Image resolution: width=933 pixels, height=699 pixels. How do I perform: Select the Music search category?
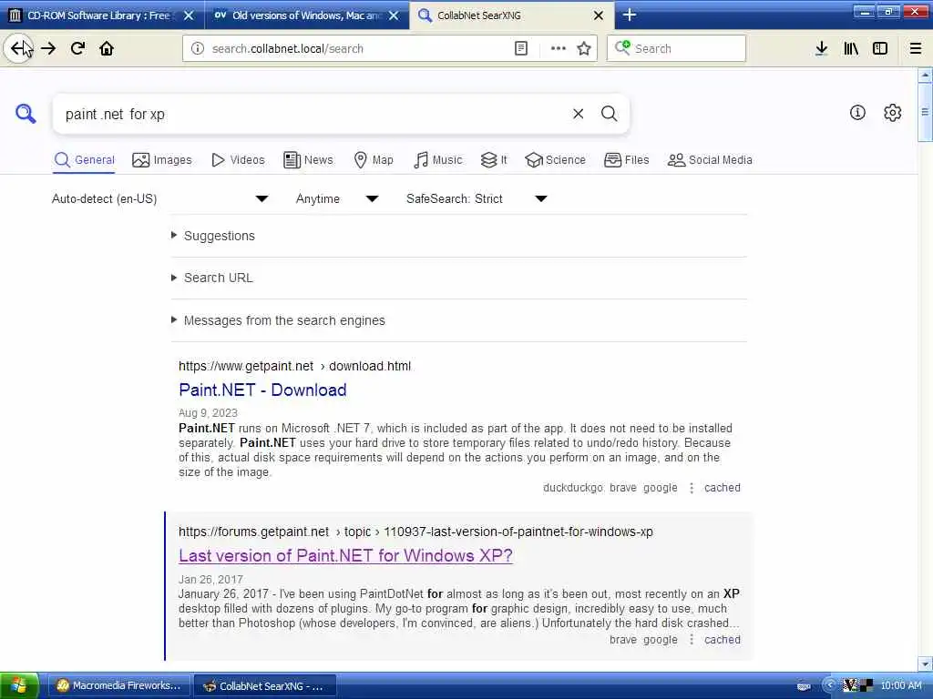tap(437, 160)
